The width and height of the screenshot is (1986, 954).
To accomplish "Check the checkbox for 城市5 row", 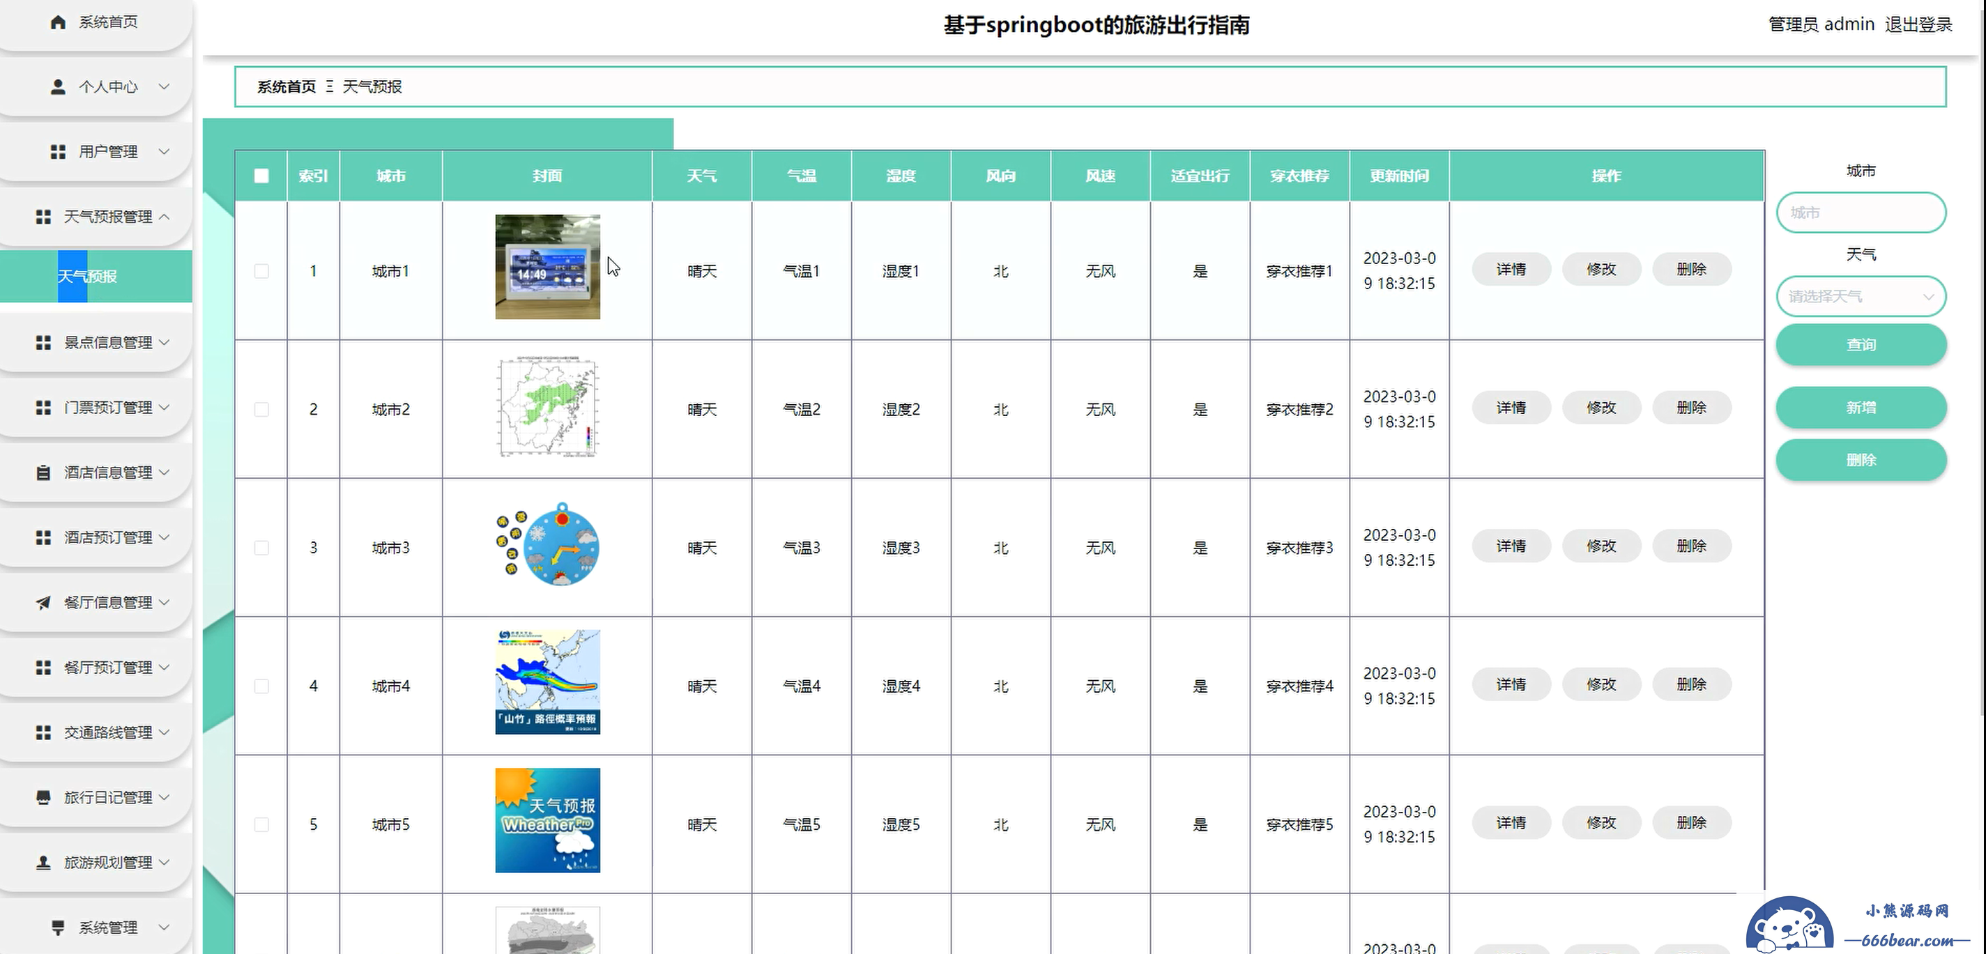I will tap(261, 824).
